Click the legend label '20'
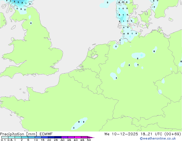 coord(49,140)
